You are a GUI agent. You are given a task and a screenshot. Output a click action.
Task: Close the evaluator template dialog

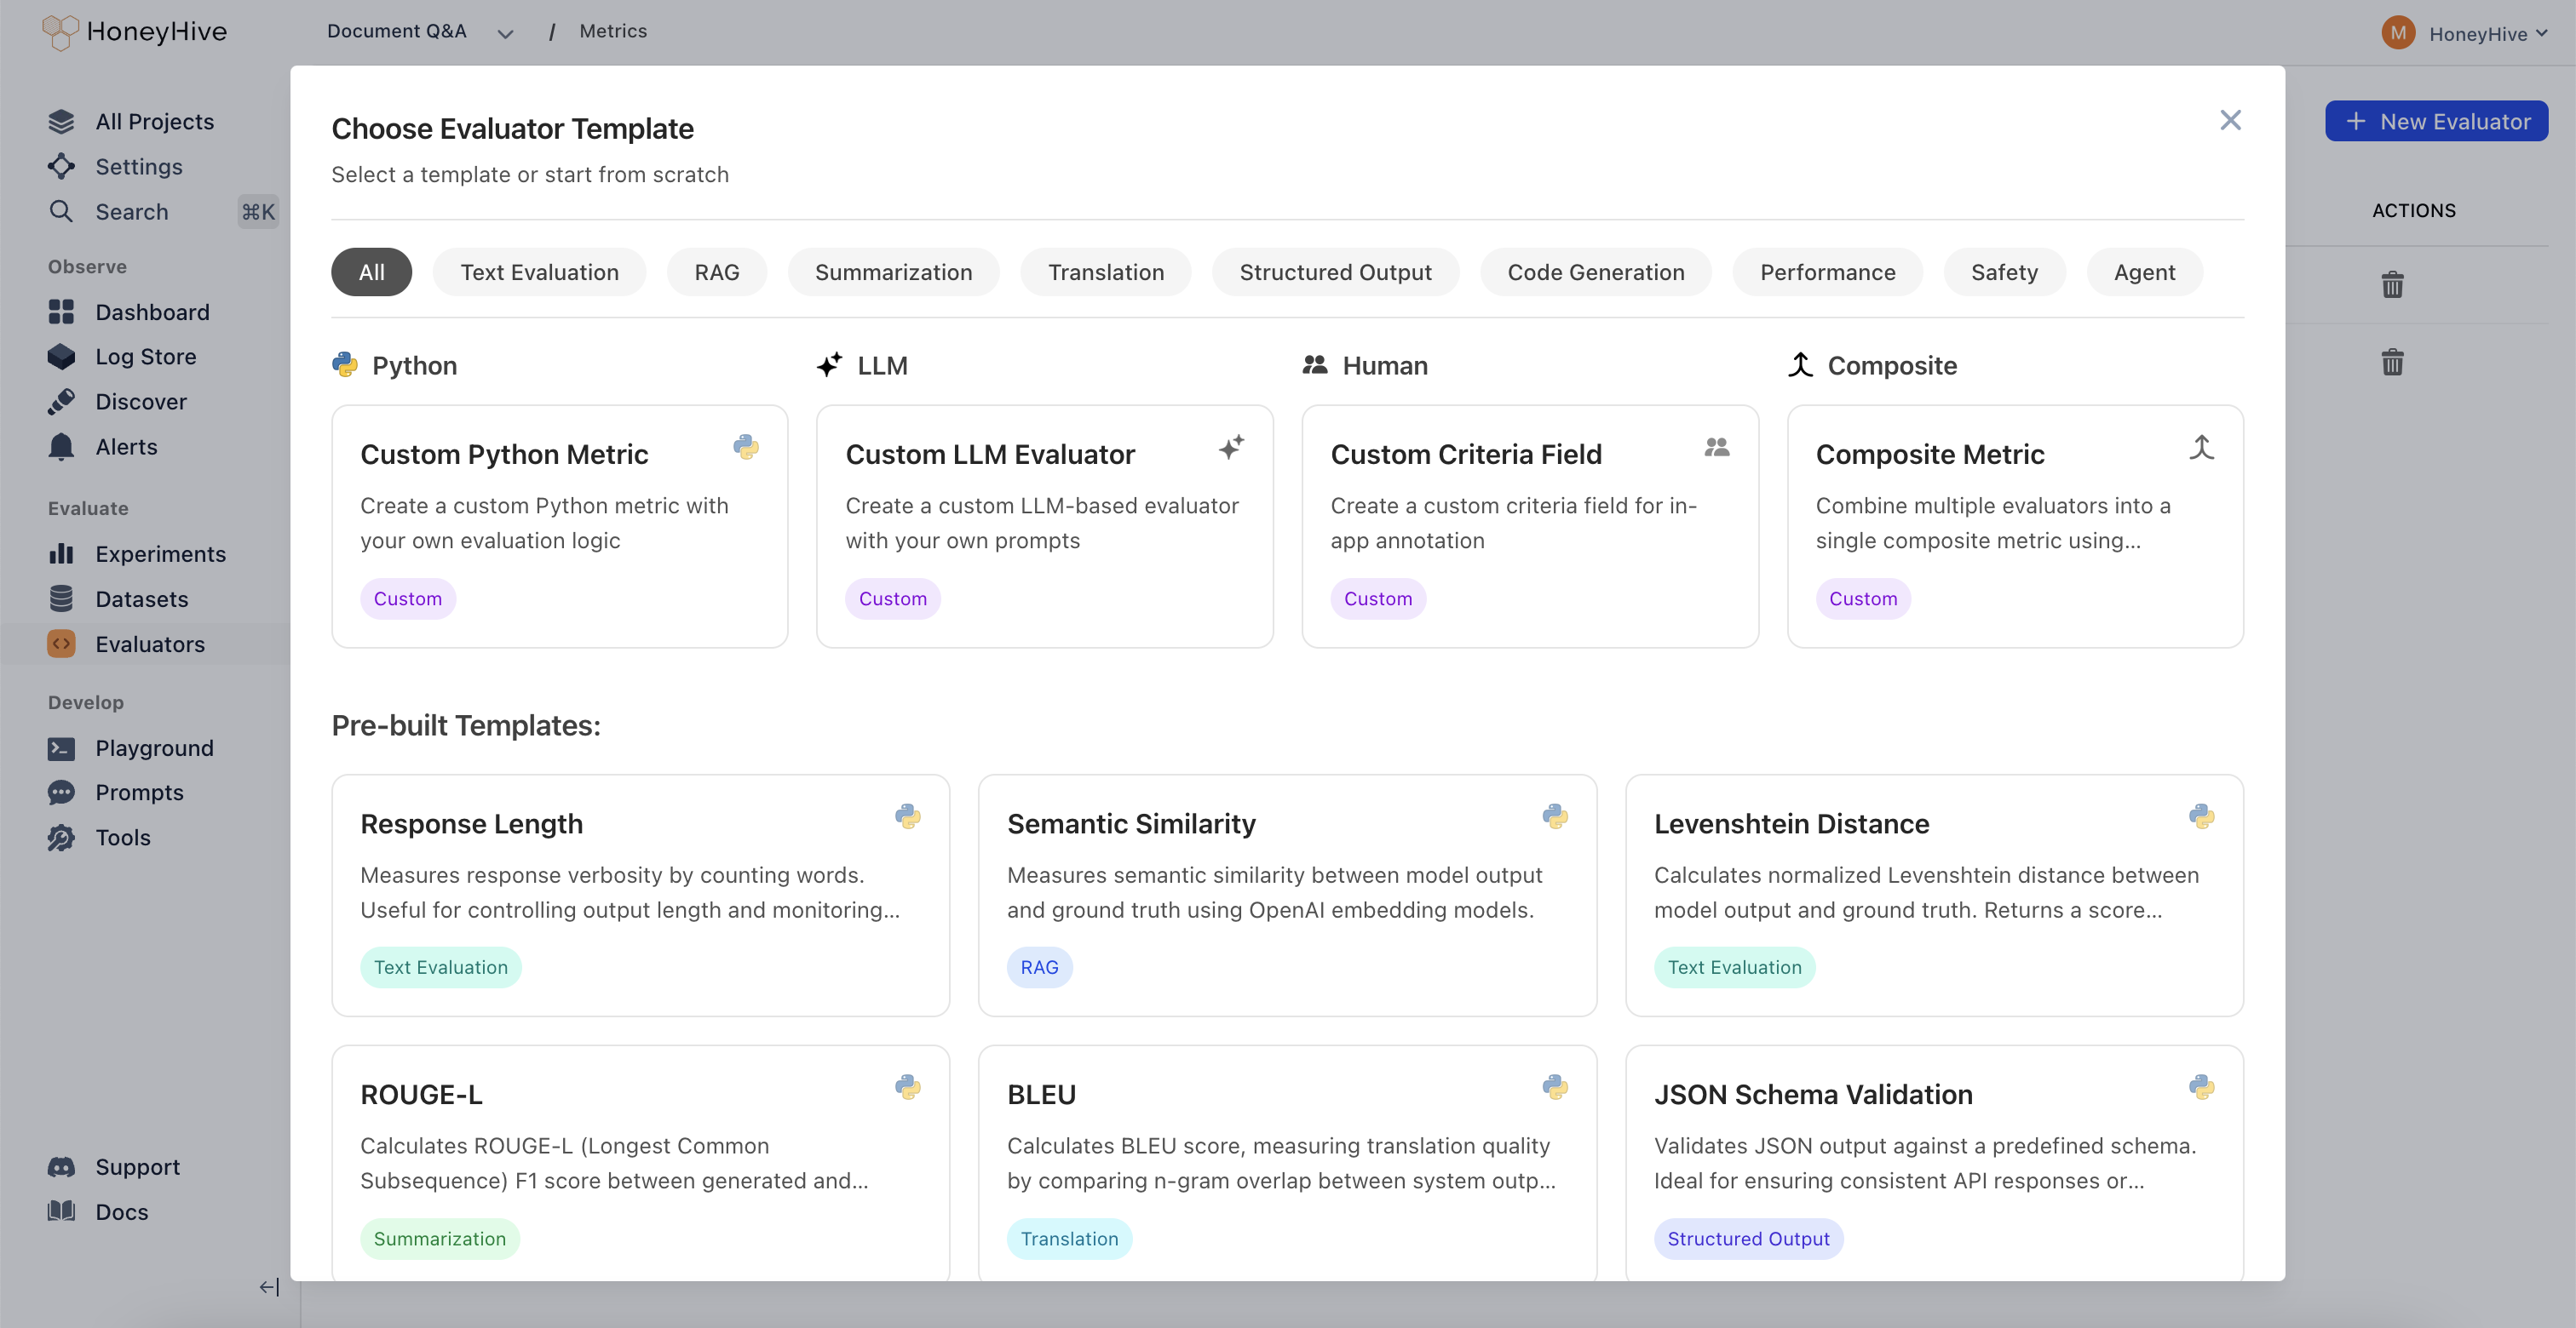point(2229,120)
